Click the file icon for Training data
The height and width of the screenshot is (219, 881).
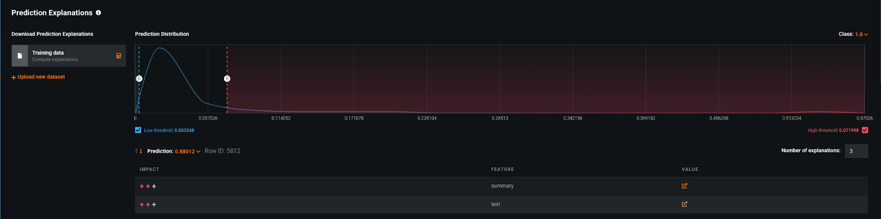click(x=20, y=56)
